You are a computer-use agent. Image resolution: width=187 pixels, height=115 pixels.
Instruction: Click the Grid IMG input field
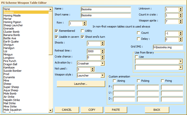click(x=168, y=47)
